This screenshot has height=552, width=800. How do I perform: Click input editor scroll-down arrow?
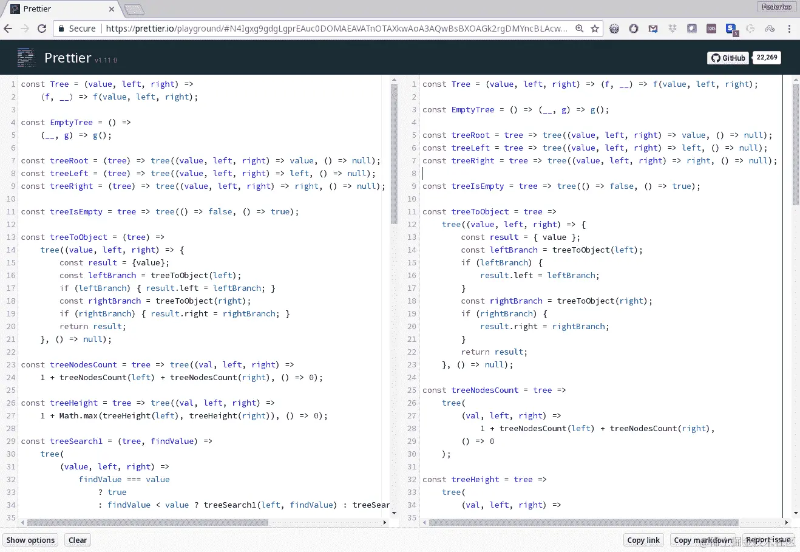pyautogui.click(x=394, y=513)
